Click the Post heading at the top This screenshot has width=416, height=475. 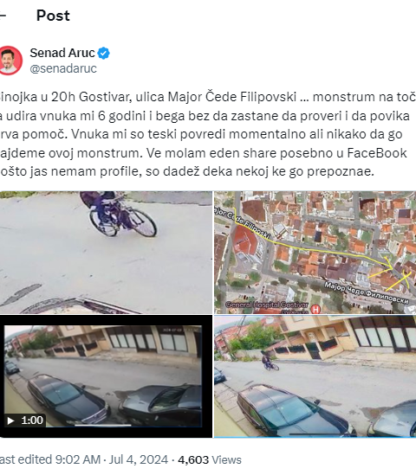pyautogui.click(x=53, y=16)
